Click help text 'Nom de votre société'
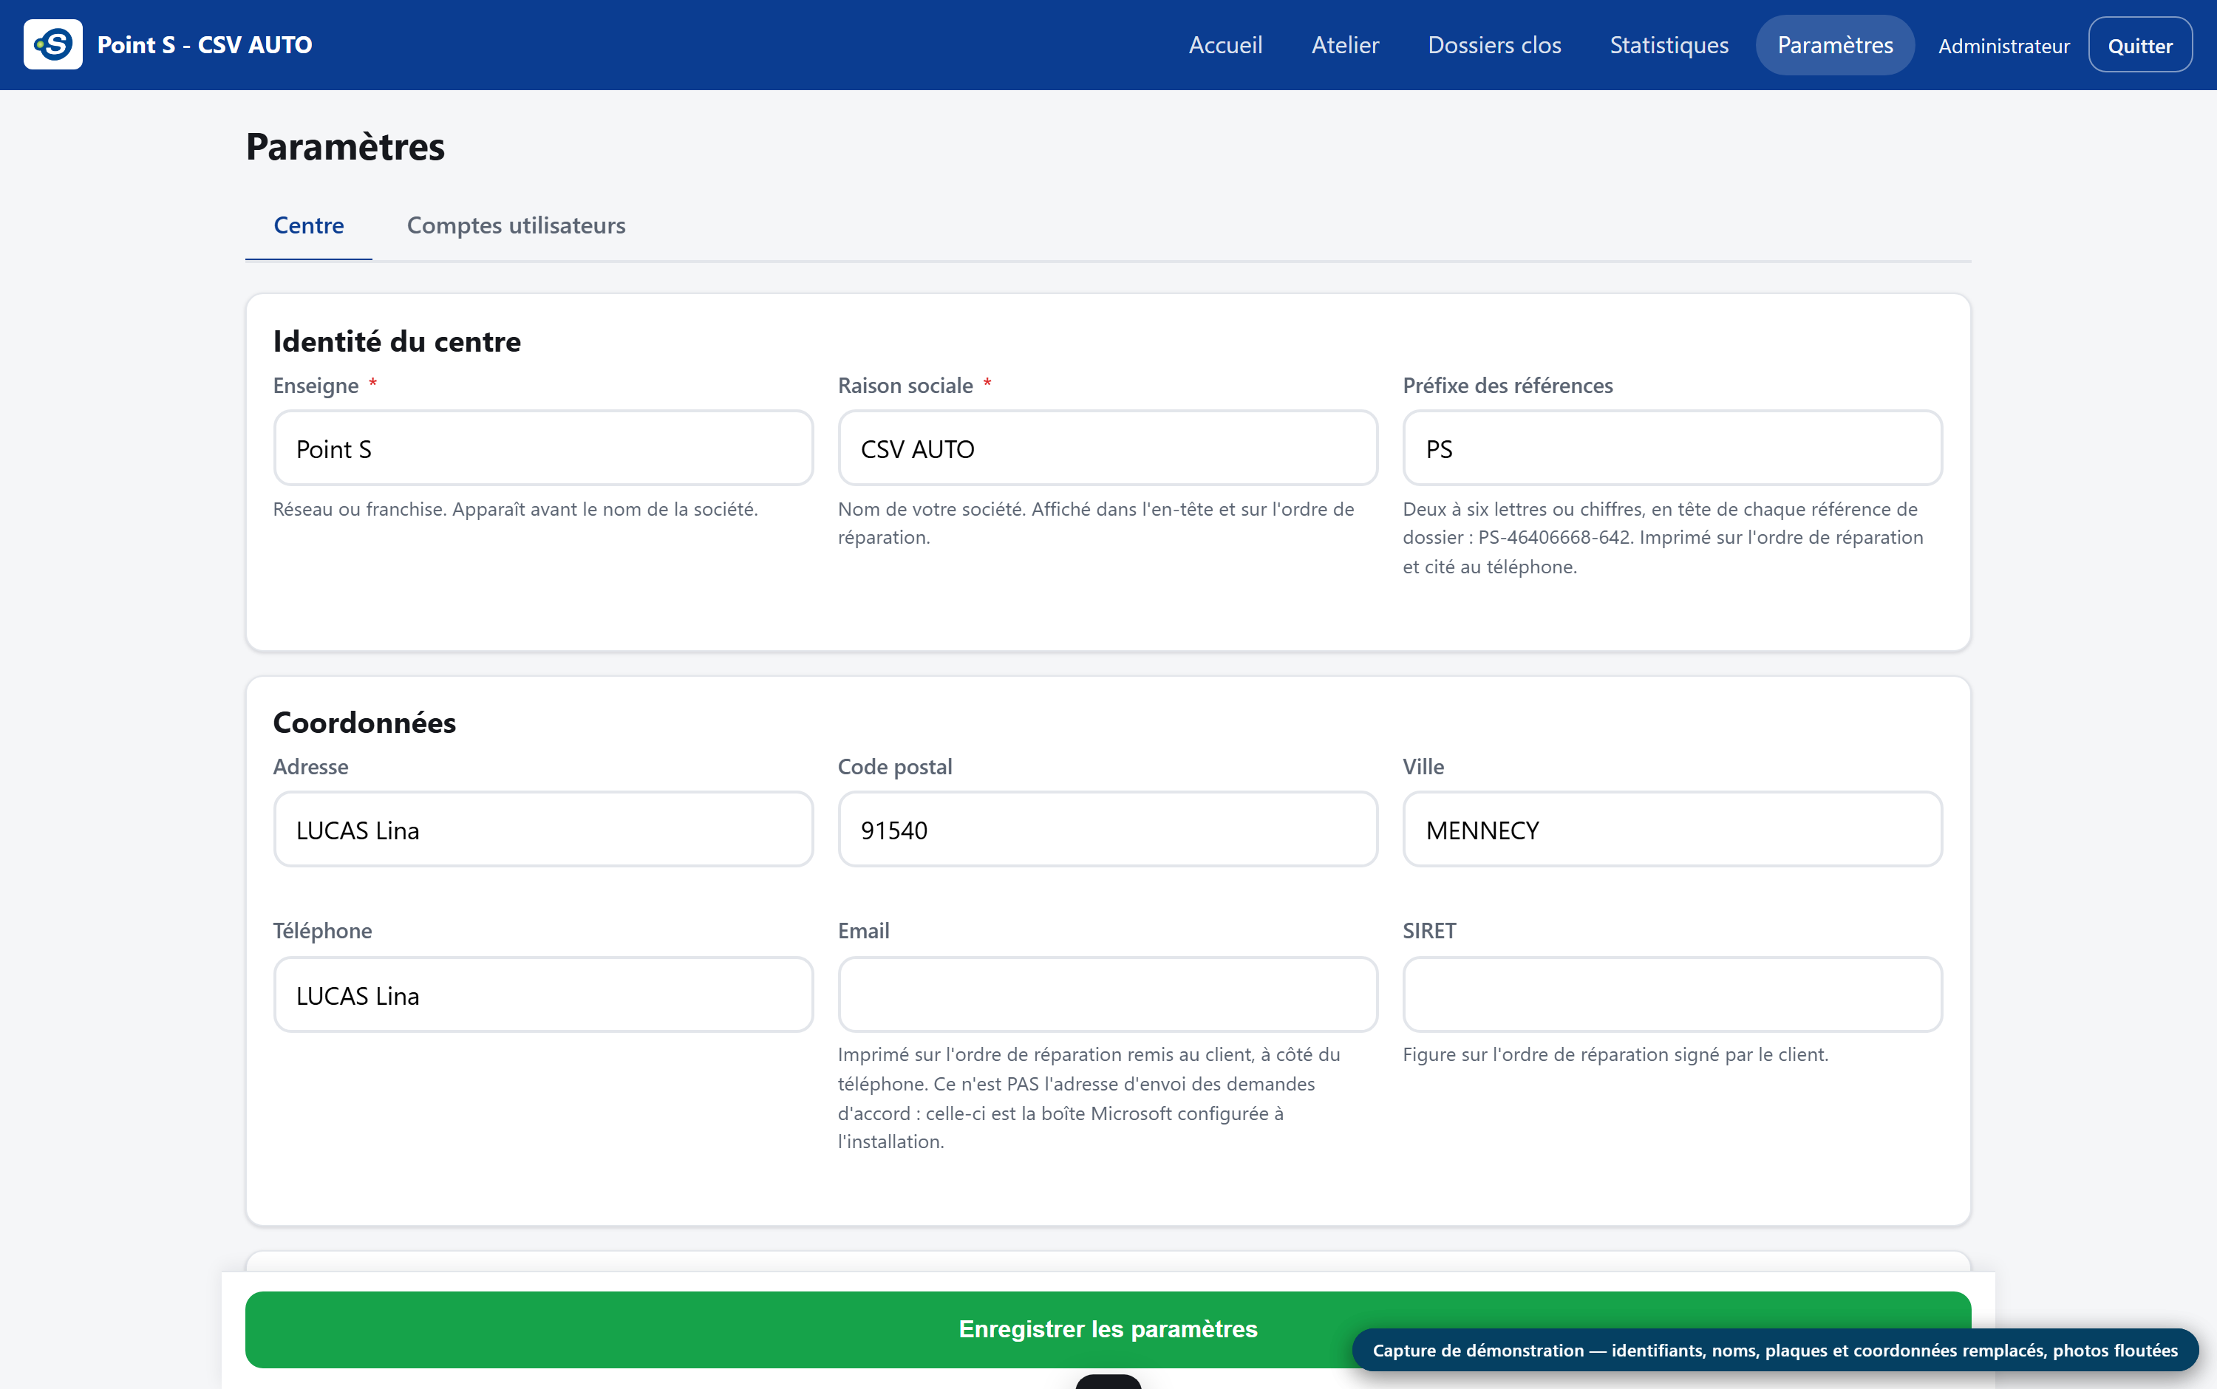The height and width of the screenshot is (1389, 2217). tap(1096, 522)
